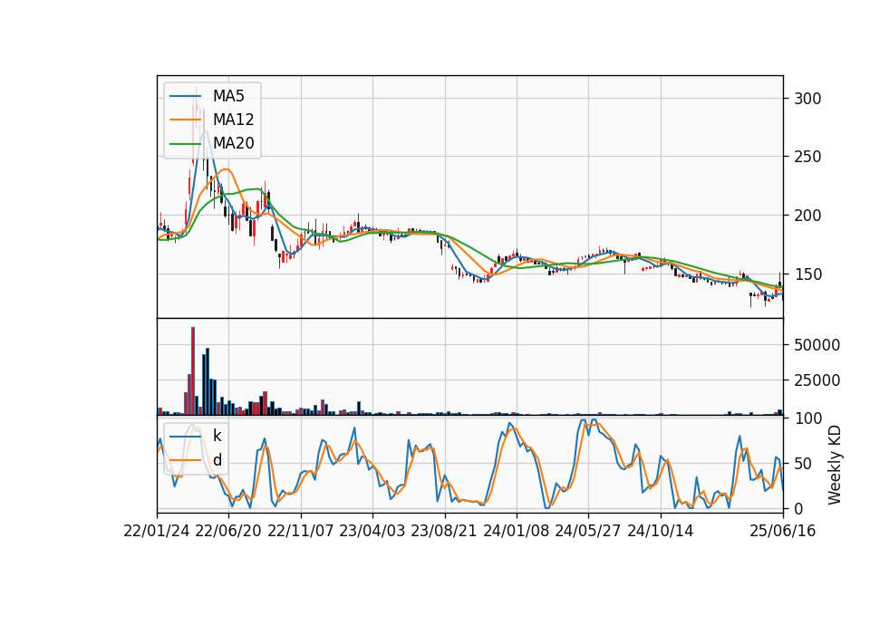Click the MA20 legend label
Image resolution: width=870 pixels, height=625 pixels.
coord(233,143)
